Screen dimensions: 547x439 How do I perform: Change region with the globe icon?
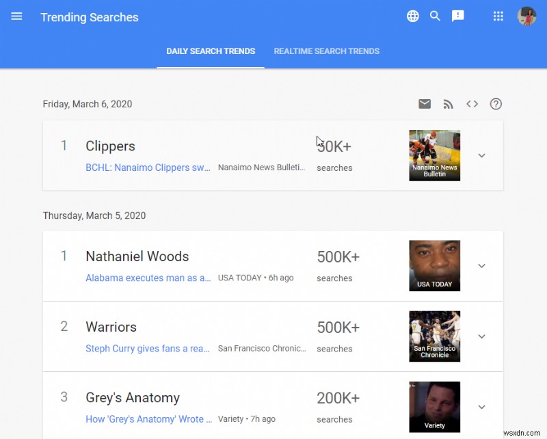click(413, 16)
